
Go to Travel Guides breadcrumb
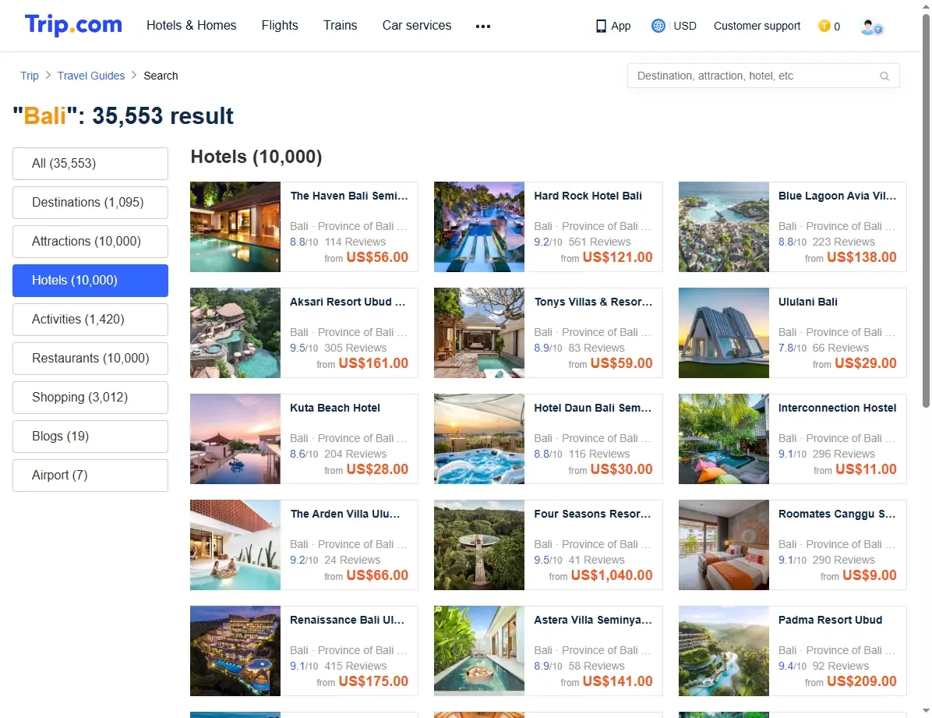click(91, 76)
